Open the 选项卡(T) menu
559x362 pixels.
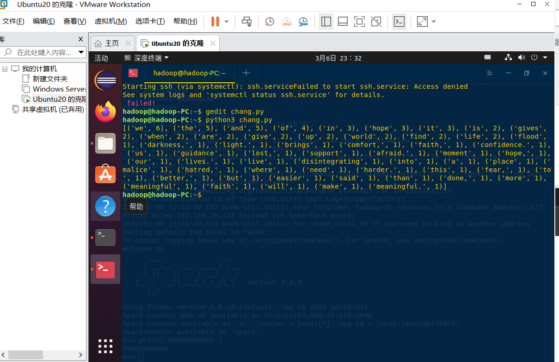tap(150, 21)
